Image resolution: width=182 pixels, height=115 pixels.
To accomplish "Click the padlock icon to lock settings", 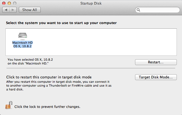I will click(9, 105).
